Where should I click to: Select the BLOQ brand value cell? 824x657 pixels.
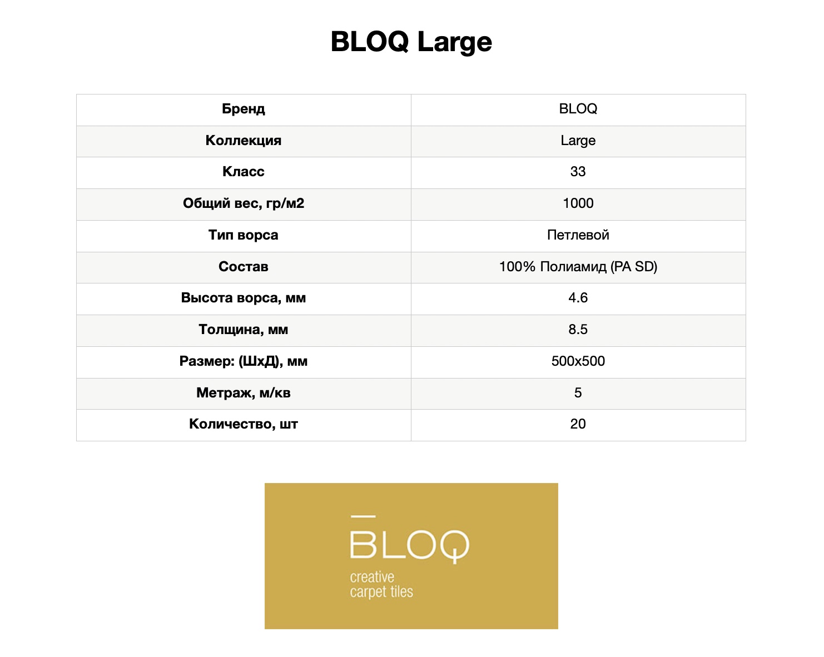tap(578, 109)
